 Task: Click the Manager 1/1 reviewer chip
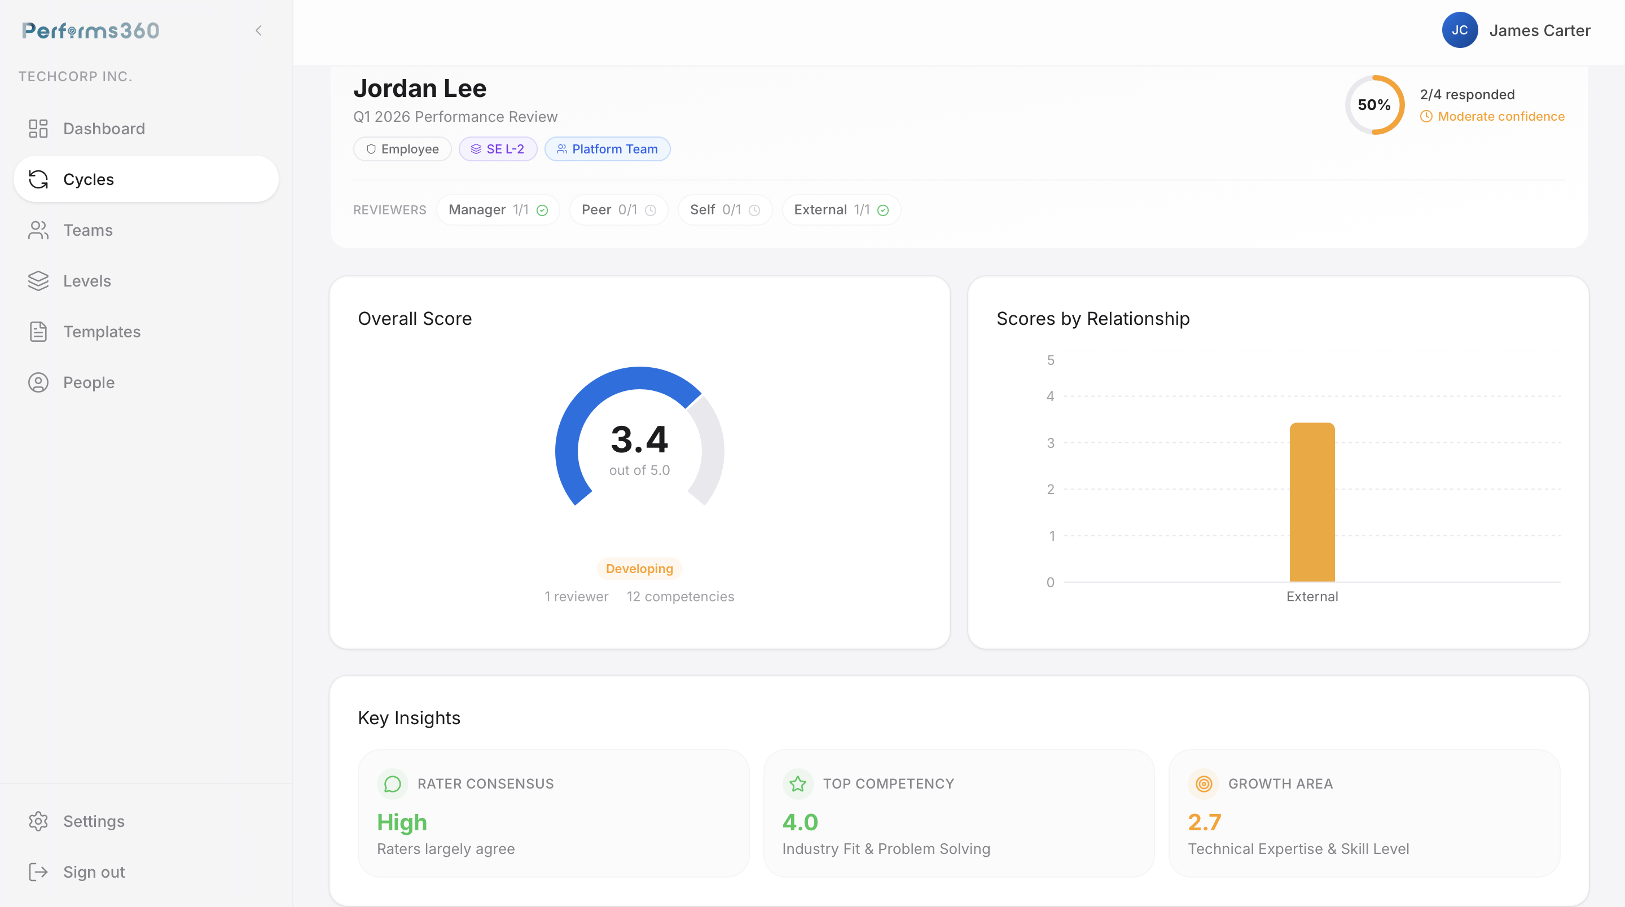click(x=498, y=210)
